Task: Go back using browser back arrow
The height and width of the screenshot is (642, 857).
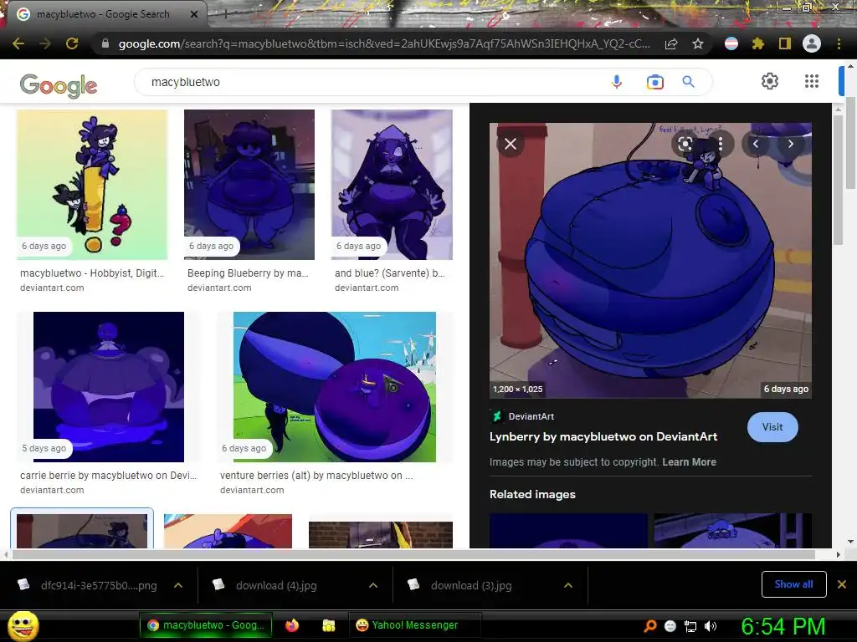Action: (18, 43)
